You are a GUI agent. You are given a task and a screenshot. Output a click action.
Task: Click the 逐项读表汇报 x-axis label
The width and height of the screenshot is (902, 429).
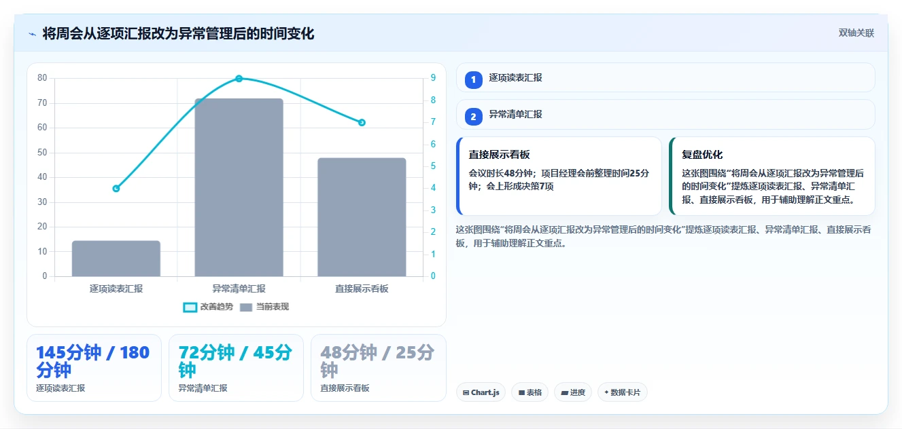click(x=116, y=288)
